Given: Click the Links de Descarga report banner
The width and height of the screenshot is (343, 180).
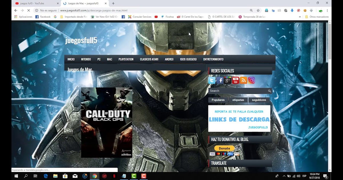Looking at the screenshot, I should point(239,119).
